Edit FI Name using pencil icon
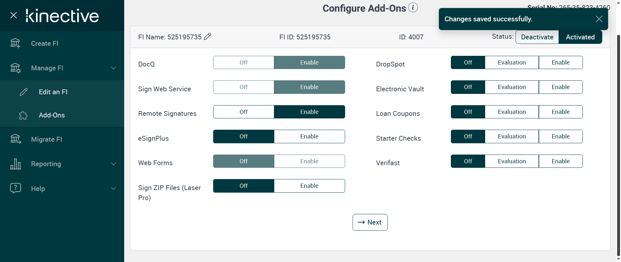 [207, 36]
